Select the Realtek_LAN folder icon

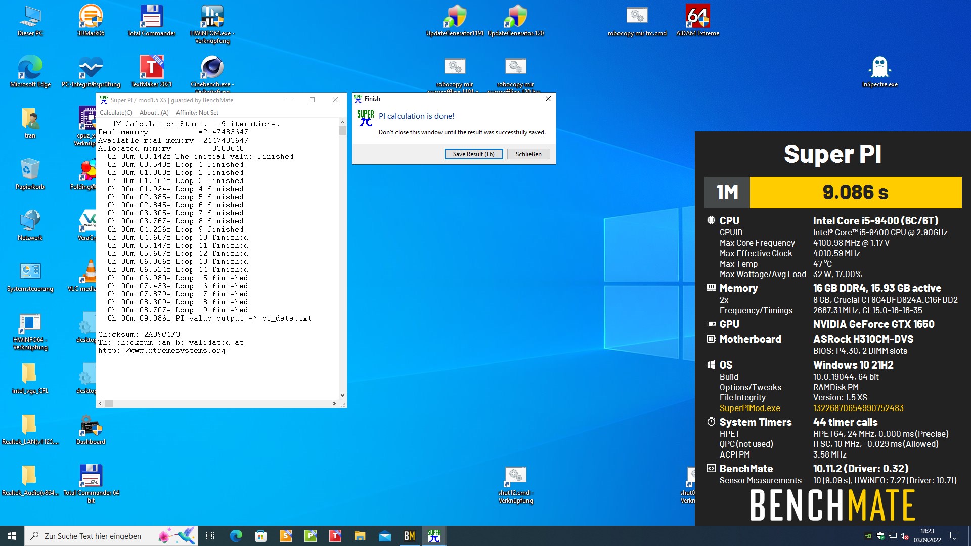tap(30, 429)
